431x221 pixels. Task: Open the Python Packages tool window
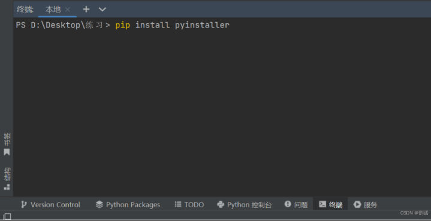coord(128,204)
